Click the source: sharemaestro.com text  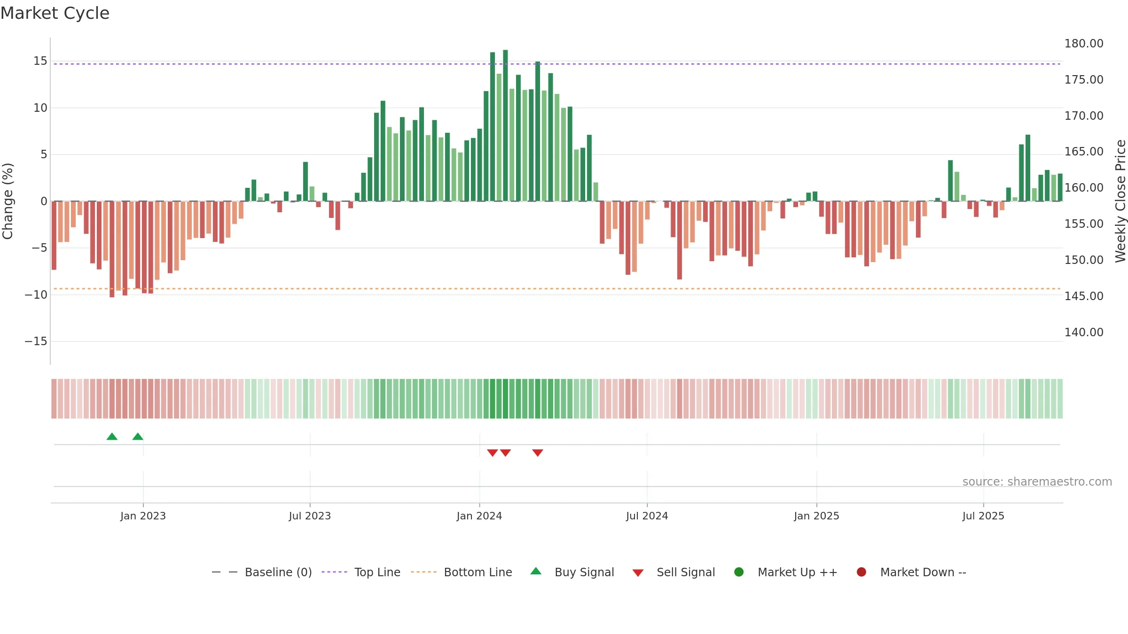[1037, 482]
